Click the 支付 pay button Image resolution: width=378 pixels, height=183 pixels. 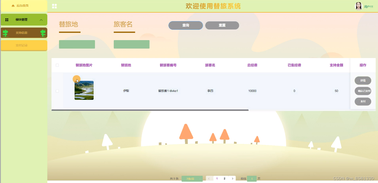[363, 102]
